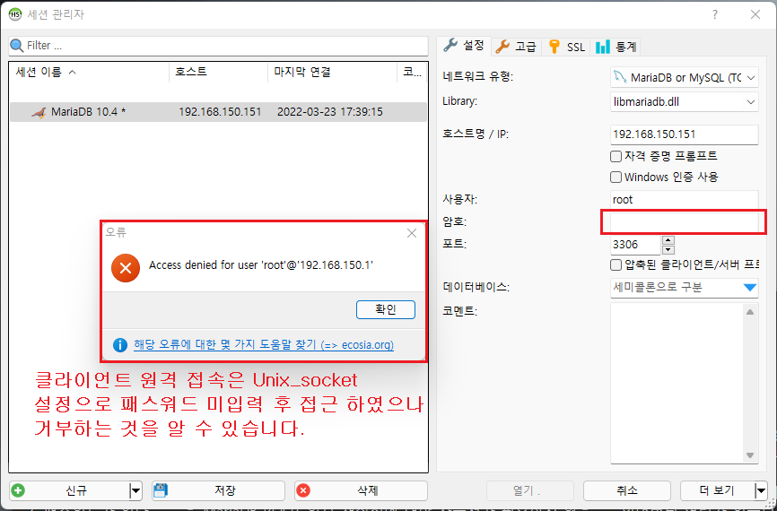Click the green plus icon on 신규 button

[x=18, y=490]
